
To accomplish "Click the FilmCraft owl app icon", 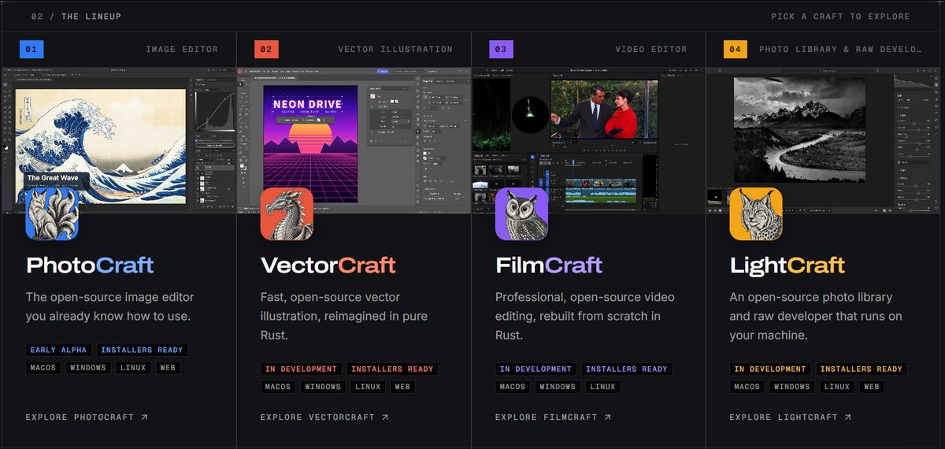I will tap(521, 213).
